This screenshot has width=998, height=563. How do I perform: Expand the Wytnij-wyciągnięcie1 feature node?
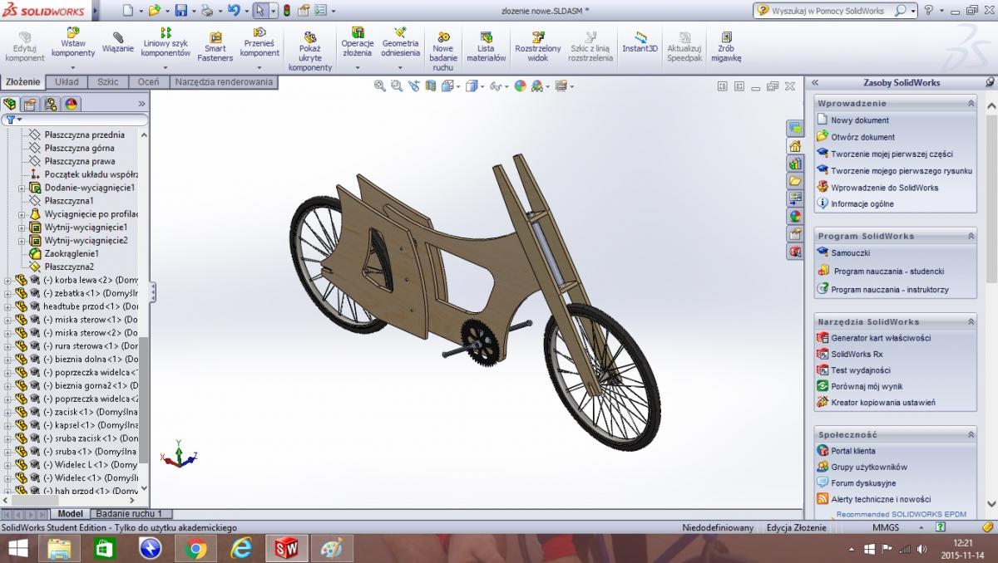coord(22,228)
